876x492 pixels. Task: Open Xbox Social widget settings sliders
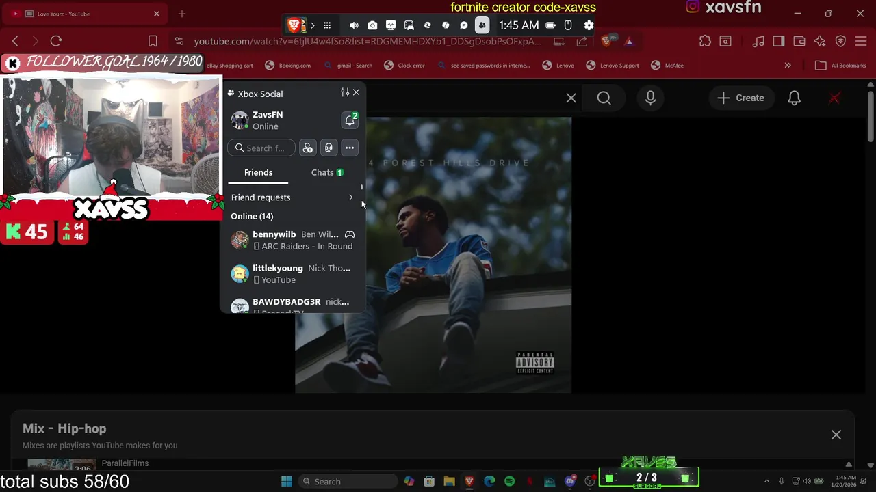tap(345, 92)
